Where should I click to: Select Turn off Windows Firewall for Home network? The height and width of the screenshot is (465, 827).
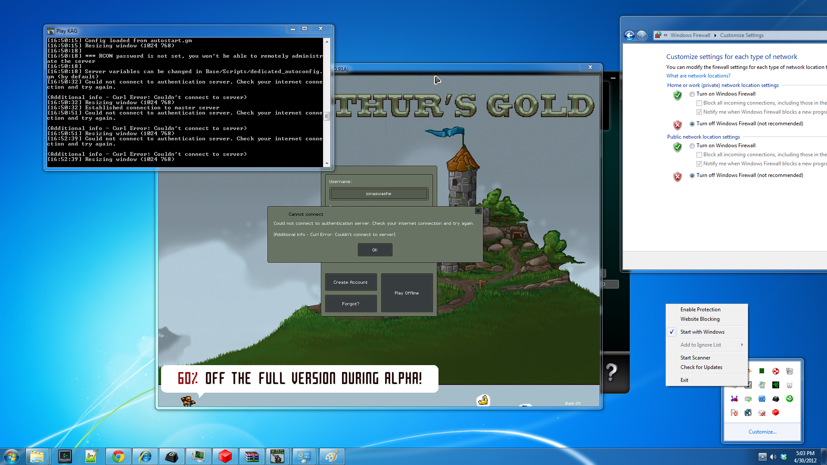[692, 124]
